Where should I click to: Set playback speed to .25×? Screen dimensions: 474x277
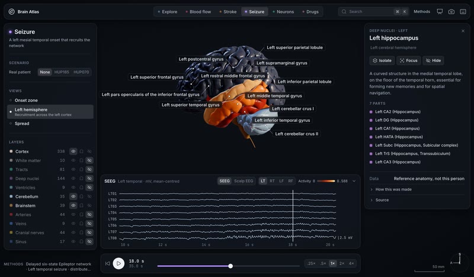tap(312, 263)
